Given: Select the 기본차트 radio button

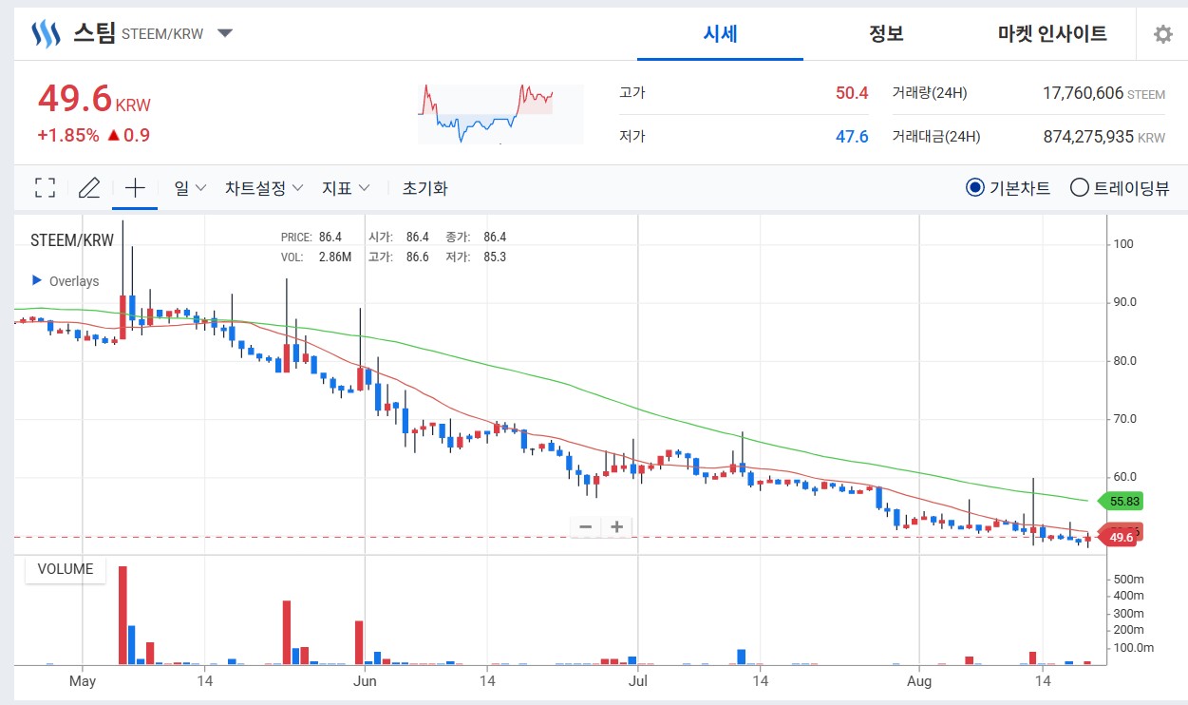Looking at the screenshot, I should click(974, 188).
